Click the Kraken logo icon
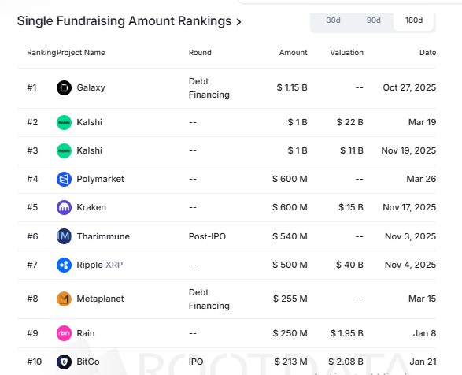The image size is (462, 375). (x=64, y=207)
